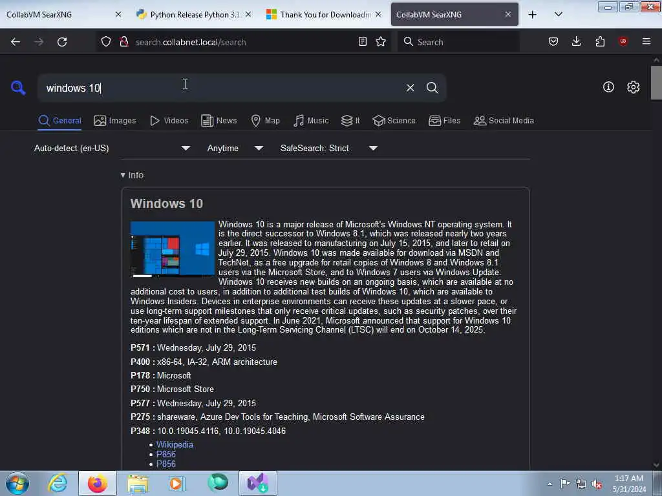Reload the current page
Image resolution: width=662 pixels, height=496 pixels.
click(x=62, y=42)
